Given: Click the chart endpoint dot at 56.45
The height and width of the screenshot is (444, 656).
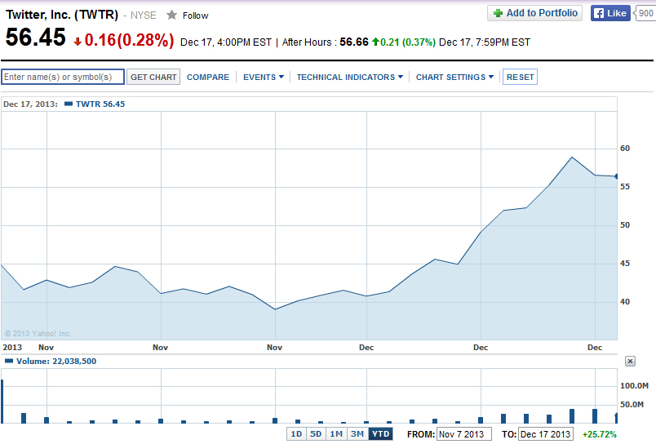Looking at the screenshot, I should [x=616, y=176].
